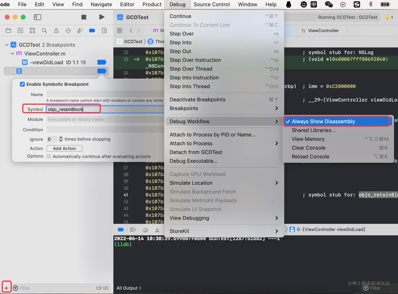Click the step over icon in debug bar
398x294 pixels.
pos(145,230)
